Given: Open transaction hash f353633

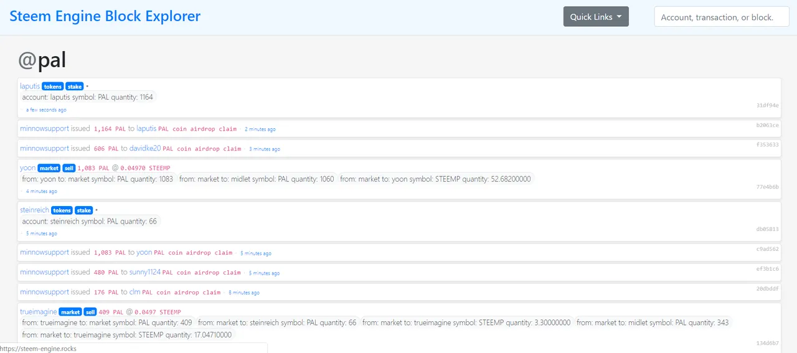Looking at the screenshot, I should tap(767, 144).
